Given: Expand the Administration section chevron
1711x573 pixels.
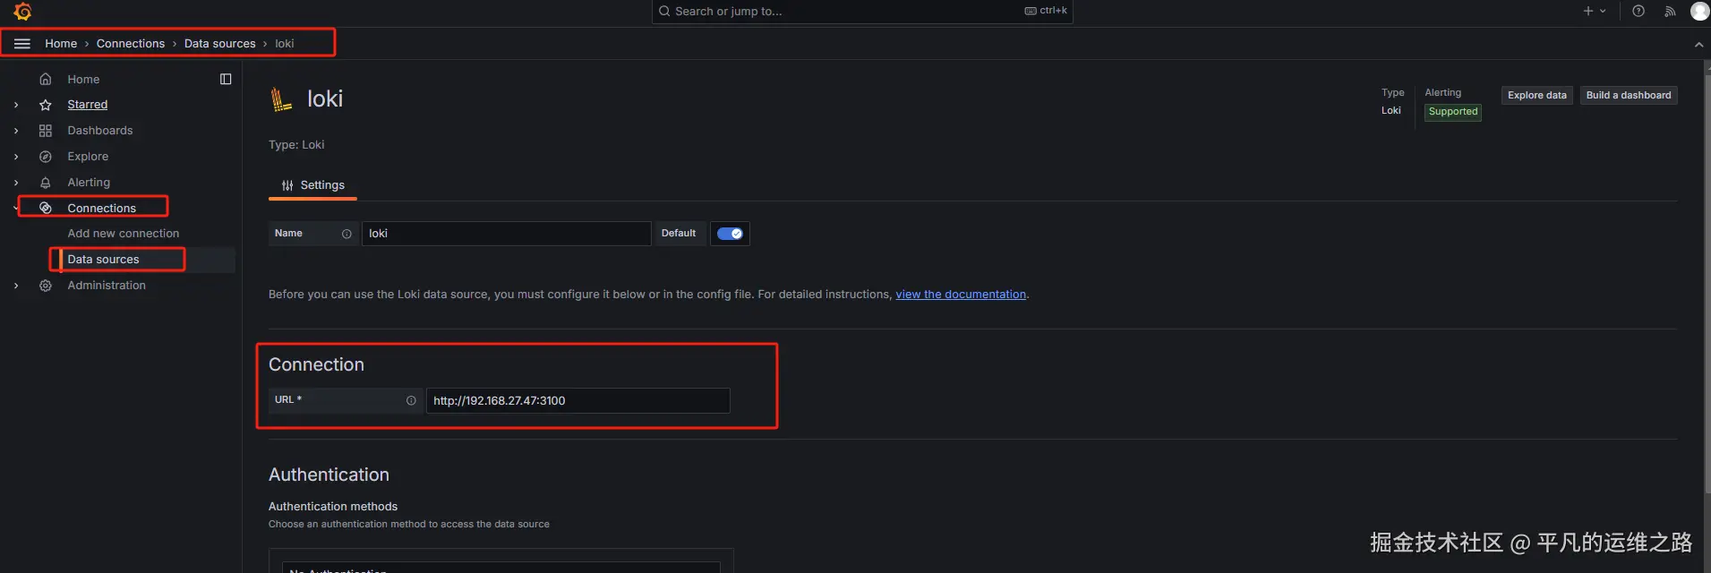Looking at the screenshot, I should (16, 286).
